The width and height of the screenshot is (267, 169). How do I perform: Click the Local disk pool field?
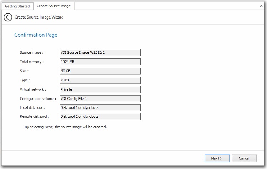point(100,107)
